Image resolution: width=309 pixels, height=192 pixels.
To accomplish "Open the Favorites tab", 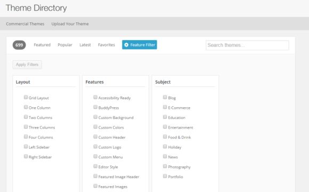I will [x=107, y=45].
